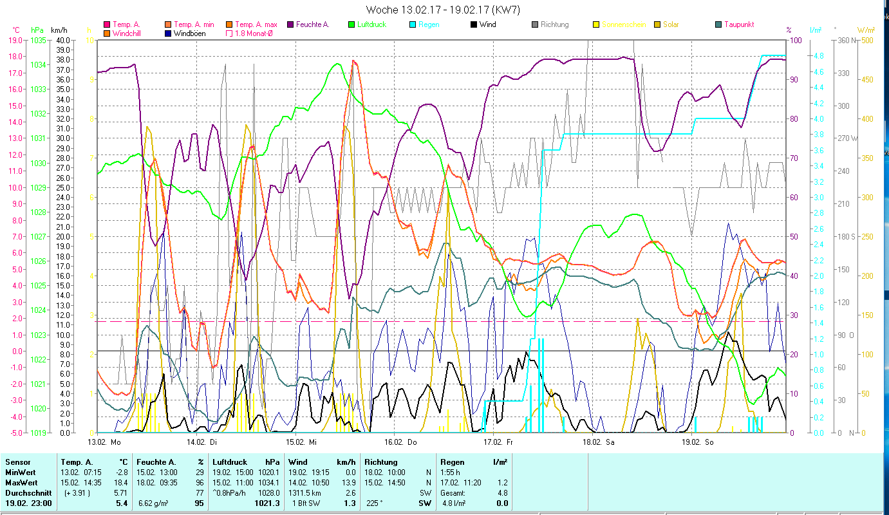Click the 'Wind' table column header
Image resolution: width=889 pixels, height=515 pixels.
tap(298, 462)
